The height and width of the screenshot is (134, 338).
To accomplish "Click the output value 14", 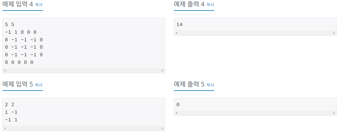I will tap(179, 25).
